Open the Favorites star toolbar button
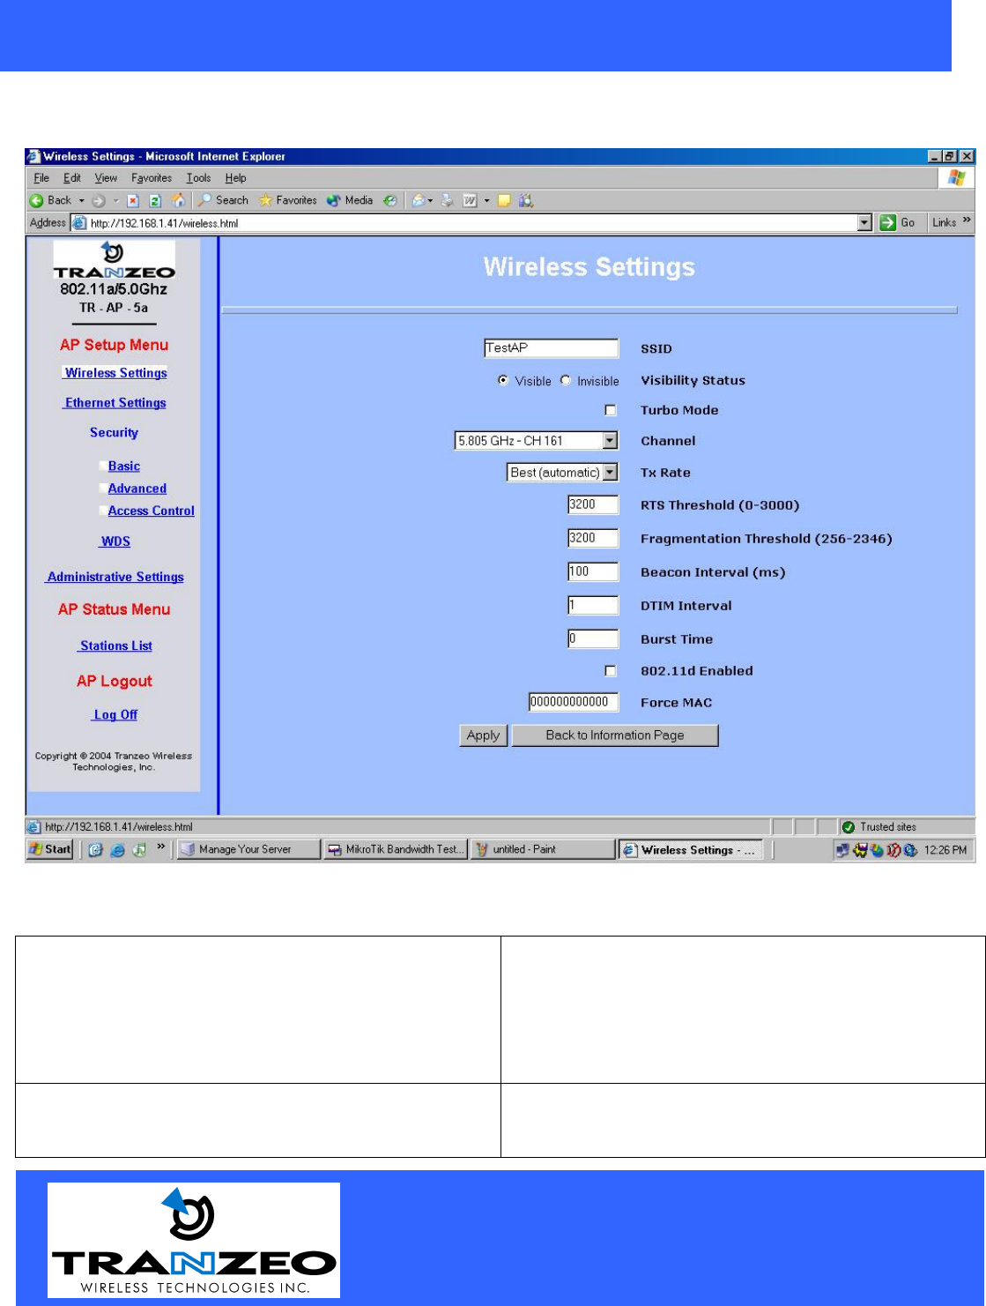This screenshot has width=986, height=1306. 287,200
